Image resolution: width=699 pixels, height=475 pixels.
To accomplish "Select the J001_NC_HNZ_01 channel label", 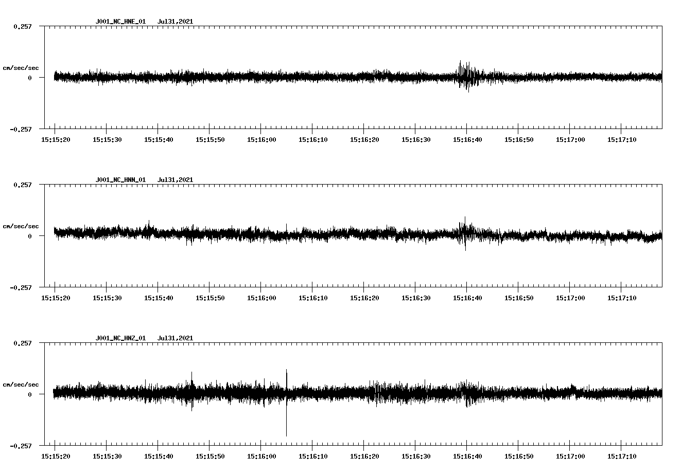I will point(120,338).
